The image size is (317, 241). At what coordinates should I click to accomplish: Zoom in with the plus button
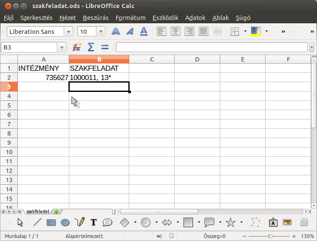pos(294,236)
